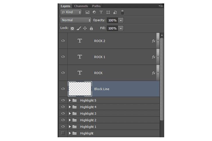Filter layers by adjustment layer icon

[x=94, y=12]
